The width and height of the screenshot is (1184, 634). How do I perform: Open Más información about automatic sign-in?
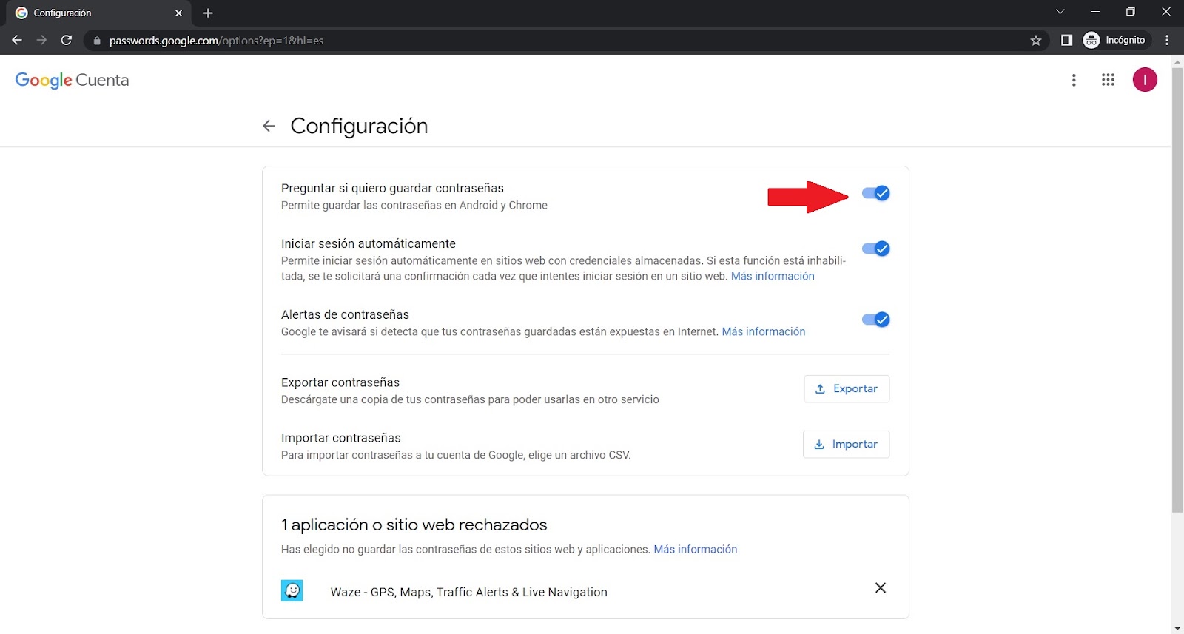[x=773, y=276]
